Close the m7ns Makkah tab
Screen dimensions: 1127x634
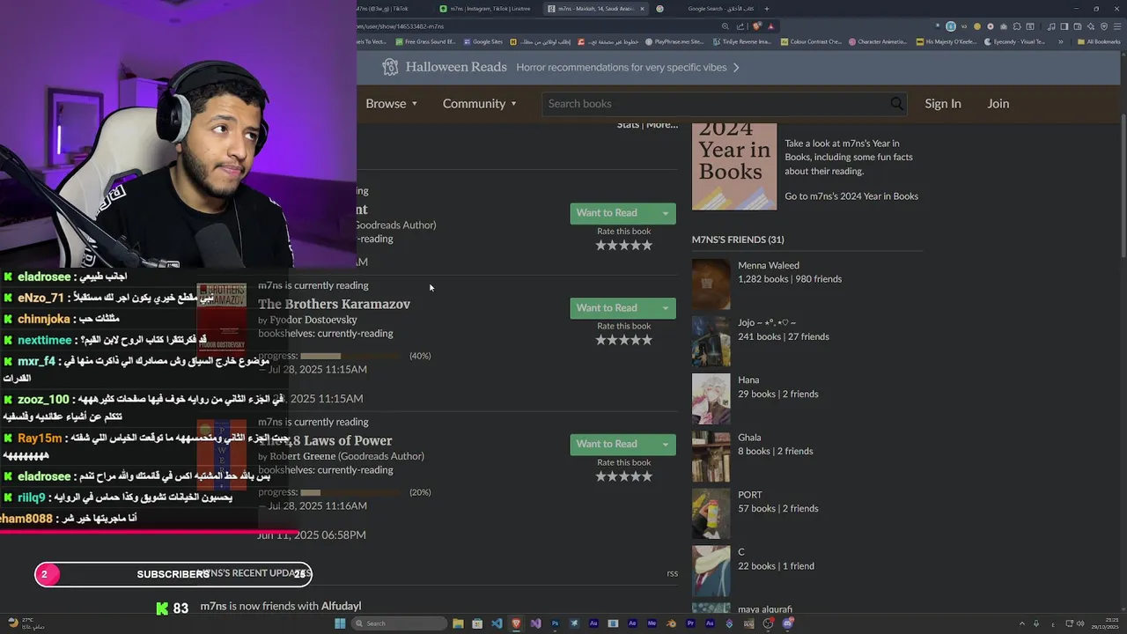click(x=642, y=9)
